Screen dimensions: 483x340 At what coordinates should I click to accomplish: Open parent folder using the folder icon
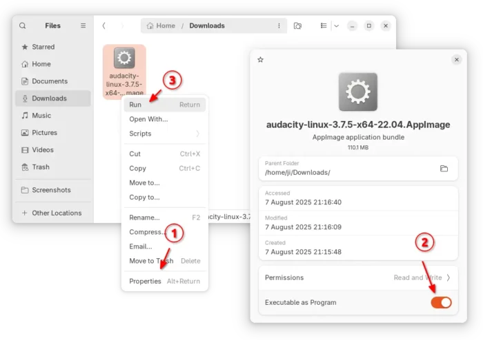pyautogui.click(x=444, y=168)
